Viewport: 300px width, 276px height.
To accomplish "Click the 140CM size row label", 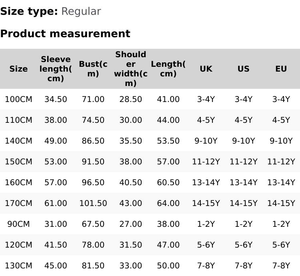I will (18, 141).
